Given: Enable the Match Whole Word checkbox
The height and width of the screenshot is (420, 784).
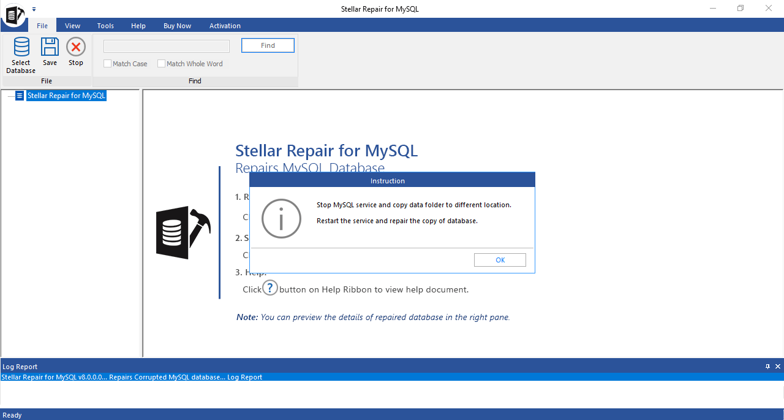Looking at the screenshot, I should pos(161,64).
